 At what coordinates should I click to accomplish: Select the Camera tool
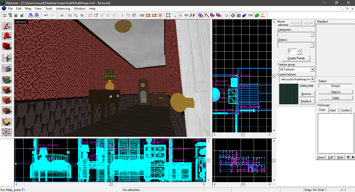[7, 46]
